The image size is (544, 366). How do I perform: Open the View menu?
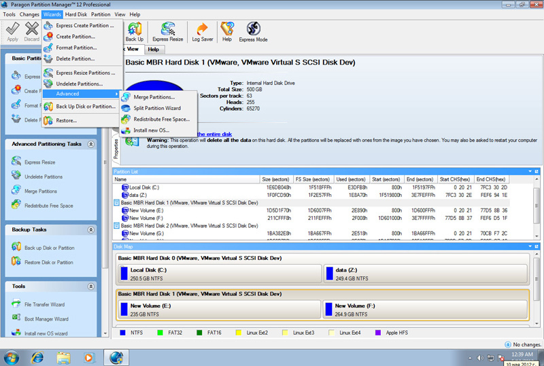120,14
